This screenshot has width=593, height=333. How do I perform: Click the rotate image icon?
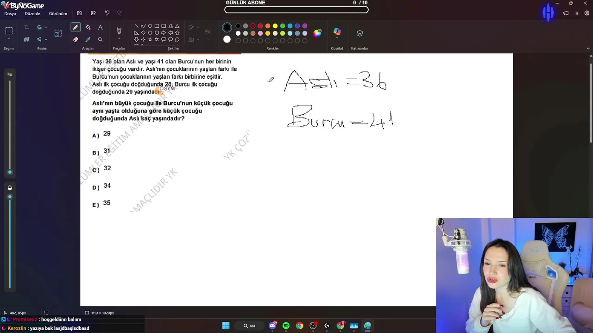pos(39,27)
